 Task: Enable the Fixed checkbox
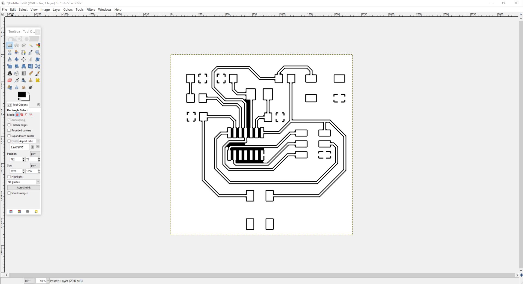point(9,141)
